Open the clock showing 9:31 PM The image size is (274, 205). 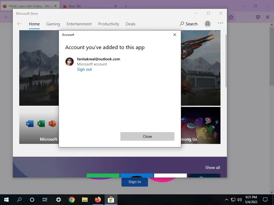coord(251,200)
